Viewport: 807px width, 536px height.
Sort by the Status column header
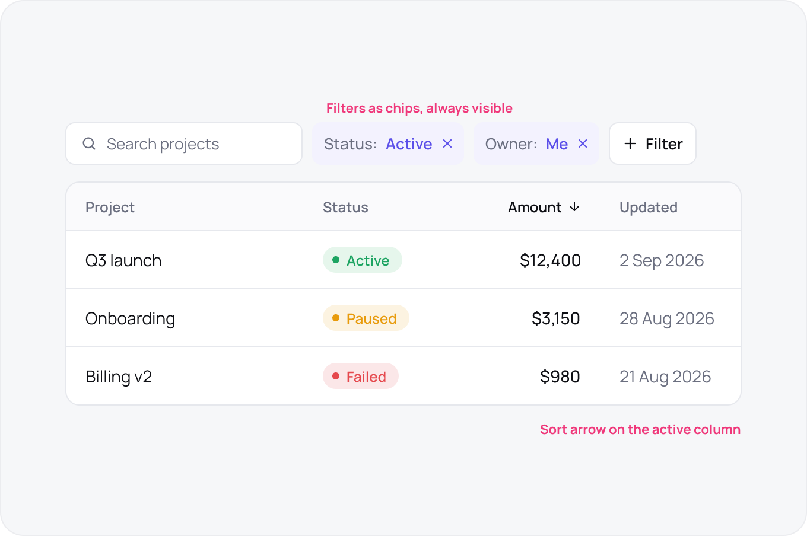[x=345, y=208]
